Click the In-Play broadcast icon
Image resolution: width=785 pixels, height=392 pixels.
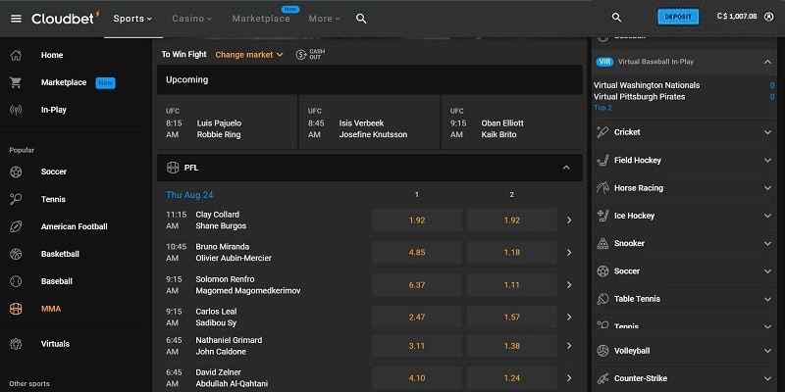click(16, 110)
